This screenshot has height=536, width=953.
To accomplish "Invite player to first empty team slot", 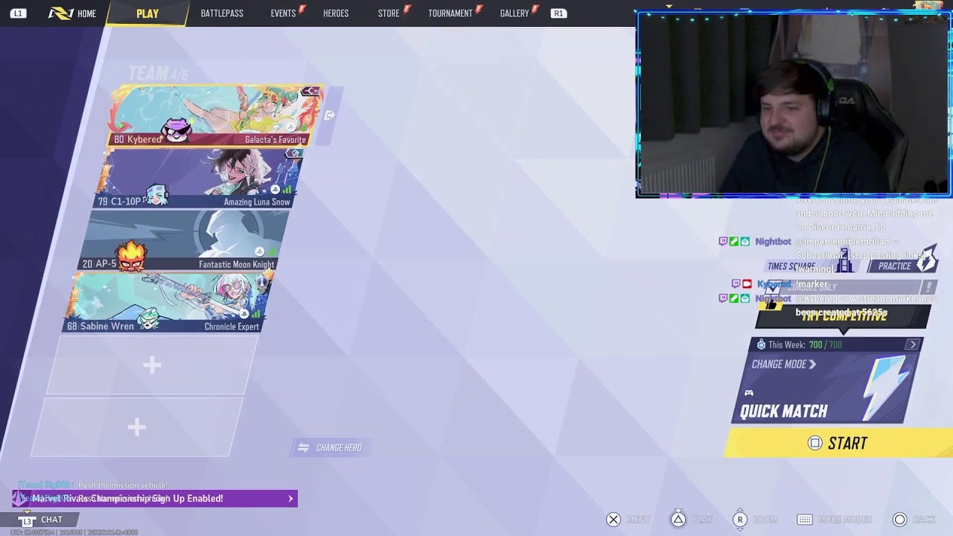I will (x=152, y=365).
